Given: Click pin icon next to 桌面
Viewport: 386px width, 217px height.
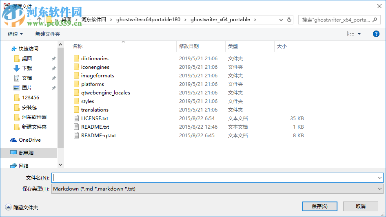Looking at the screenshot, I should point(53,59).
